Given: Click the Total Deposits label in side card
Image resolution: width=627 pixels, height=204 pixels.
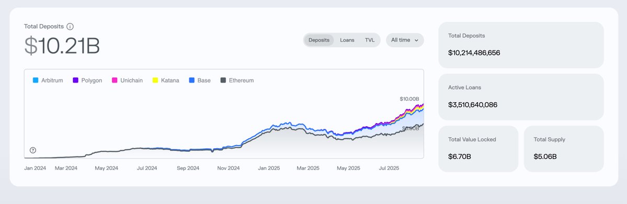Looking at the screenshot, I should (x=466, y=35).
